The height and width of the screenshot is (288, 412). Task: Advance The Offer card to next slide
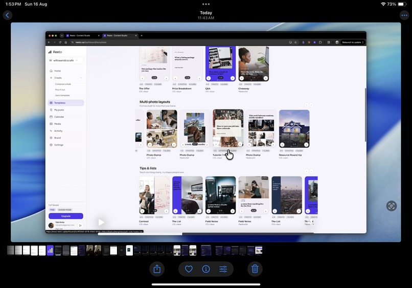click(x=166, y=78)
